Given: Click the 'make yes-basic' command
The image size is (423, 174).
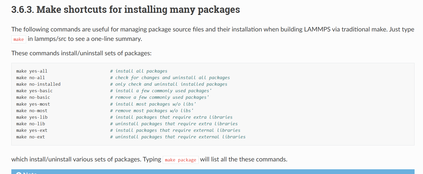Looking at the screenshot, I should tap(35, 91).
